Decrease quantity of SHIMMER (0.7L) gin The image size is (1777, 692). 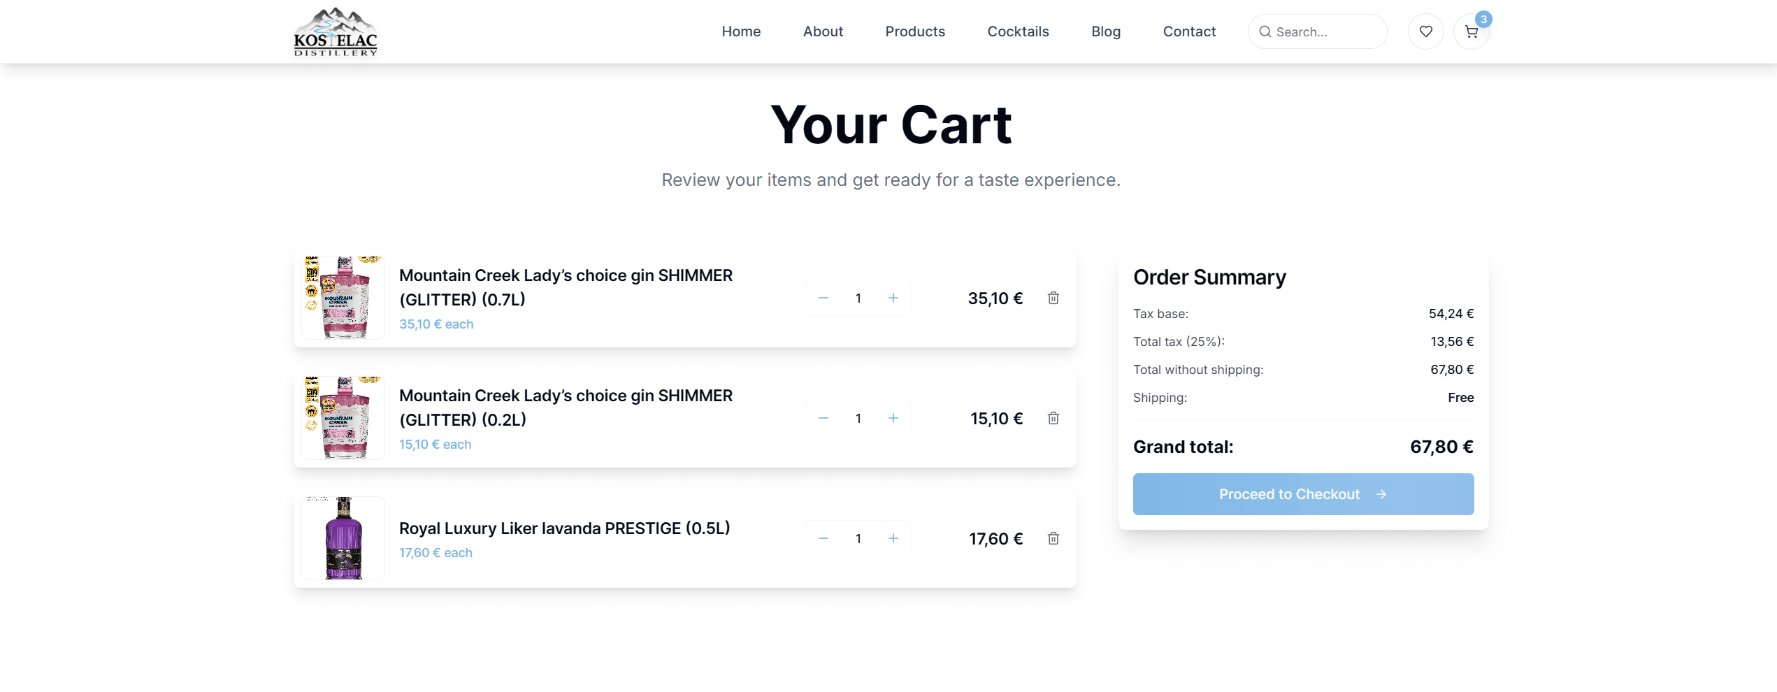(823, 298)
